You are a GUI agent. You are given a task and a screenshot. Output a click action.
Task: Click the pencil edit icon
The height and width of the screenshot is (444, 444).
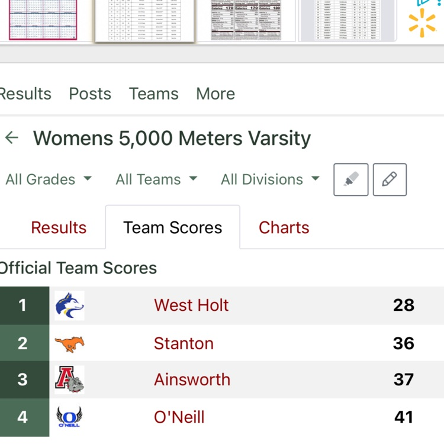(390, 179)
